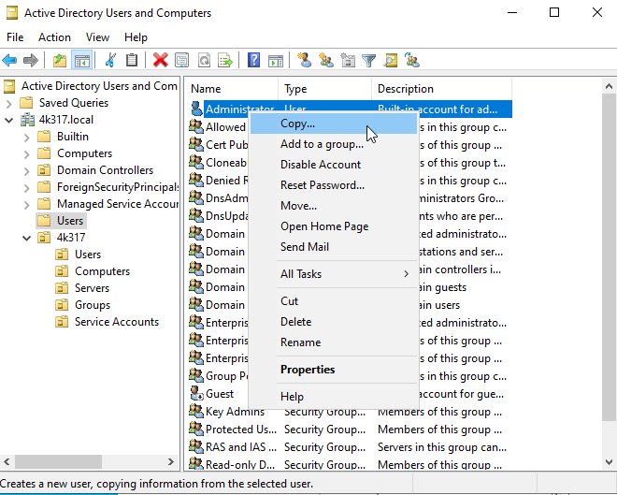The image size is (617, 495).
Task: Click the Paste clipboard toolbar icon
Action: point(132,60)
